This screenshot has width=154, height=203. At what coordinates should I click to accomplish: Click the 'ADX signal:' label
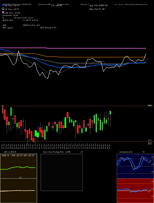[8, 28]
